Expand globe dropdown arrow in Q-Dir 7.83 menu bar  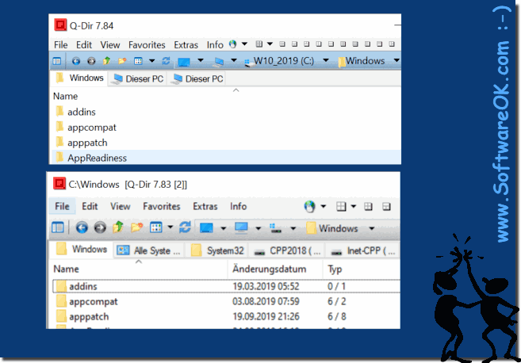pos(324,207)
